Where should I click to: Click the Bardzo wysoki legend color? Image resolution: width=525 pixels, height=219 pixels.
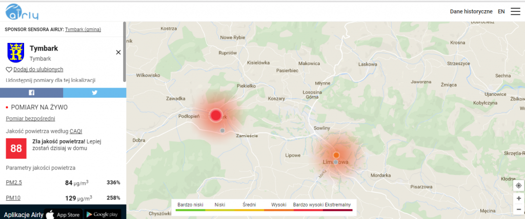click(x=308, y=210)
